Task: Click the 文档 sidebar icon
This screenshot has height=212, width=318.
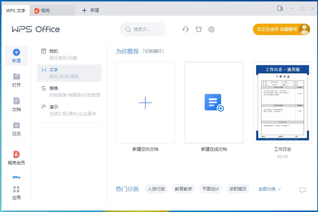Action: pos(16,104)
